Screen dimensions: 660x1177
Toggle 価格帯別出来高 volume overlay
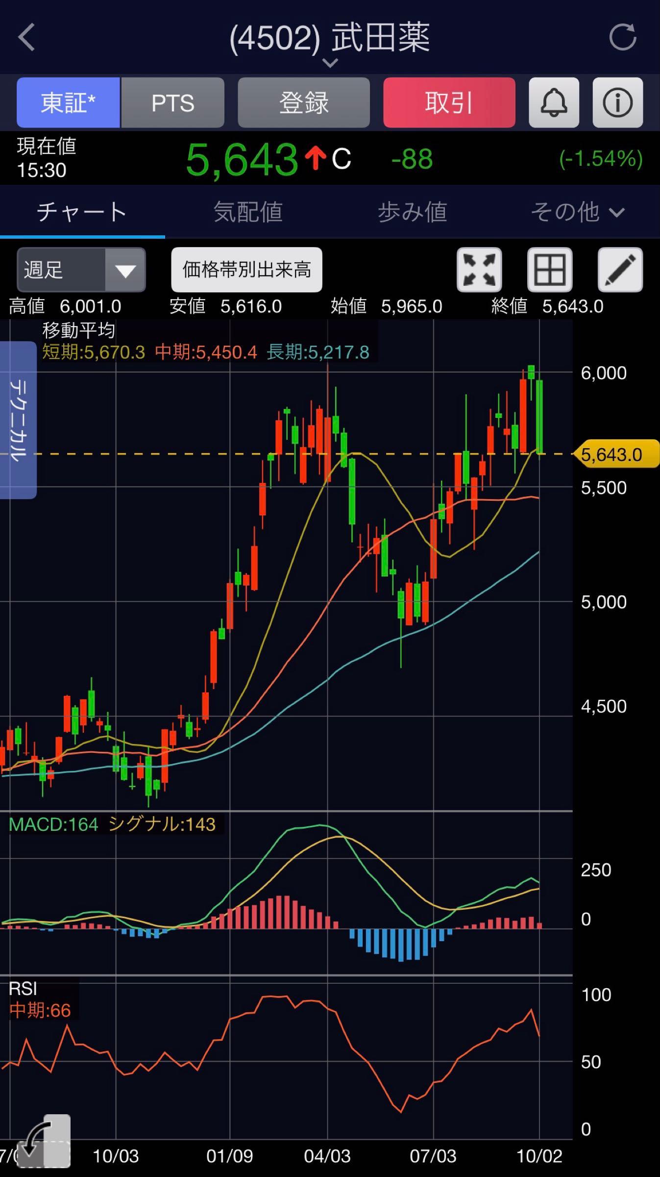(246, 270)
